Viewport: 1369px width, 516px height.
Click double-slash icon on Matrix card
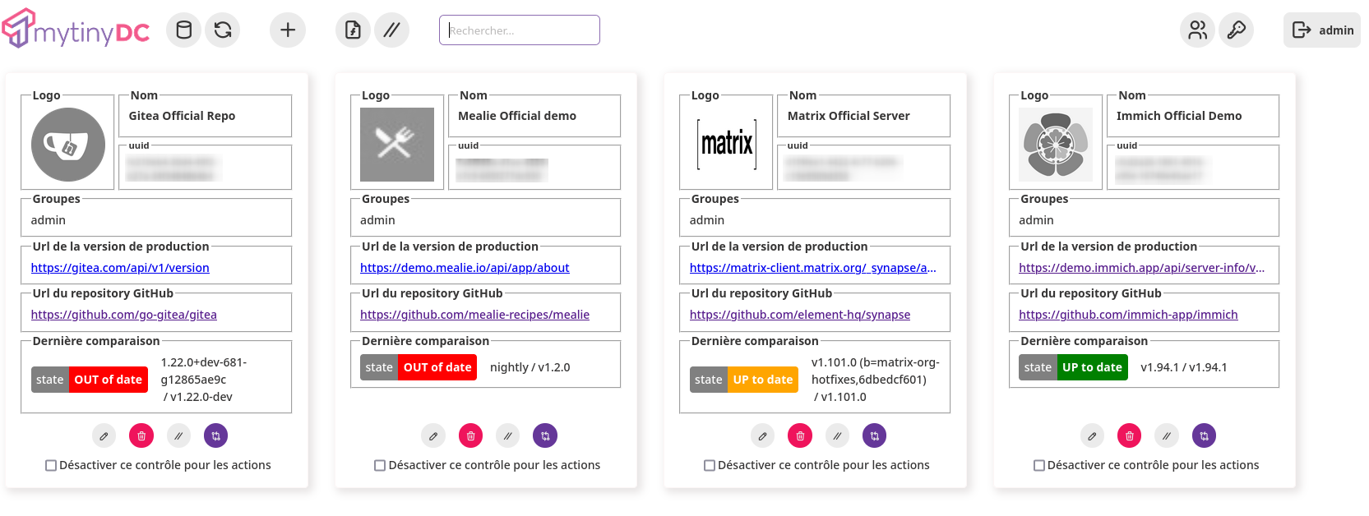(x=837, y=435)
